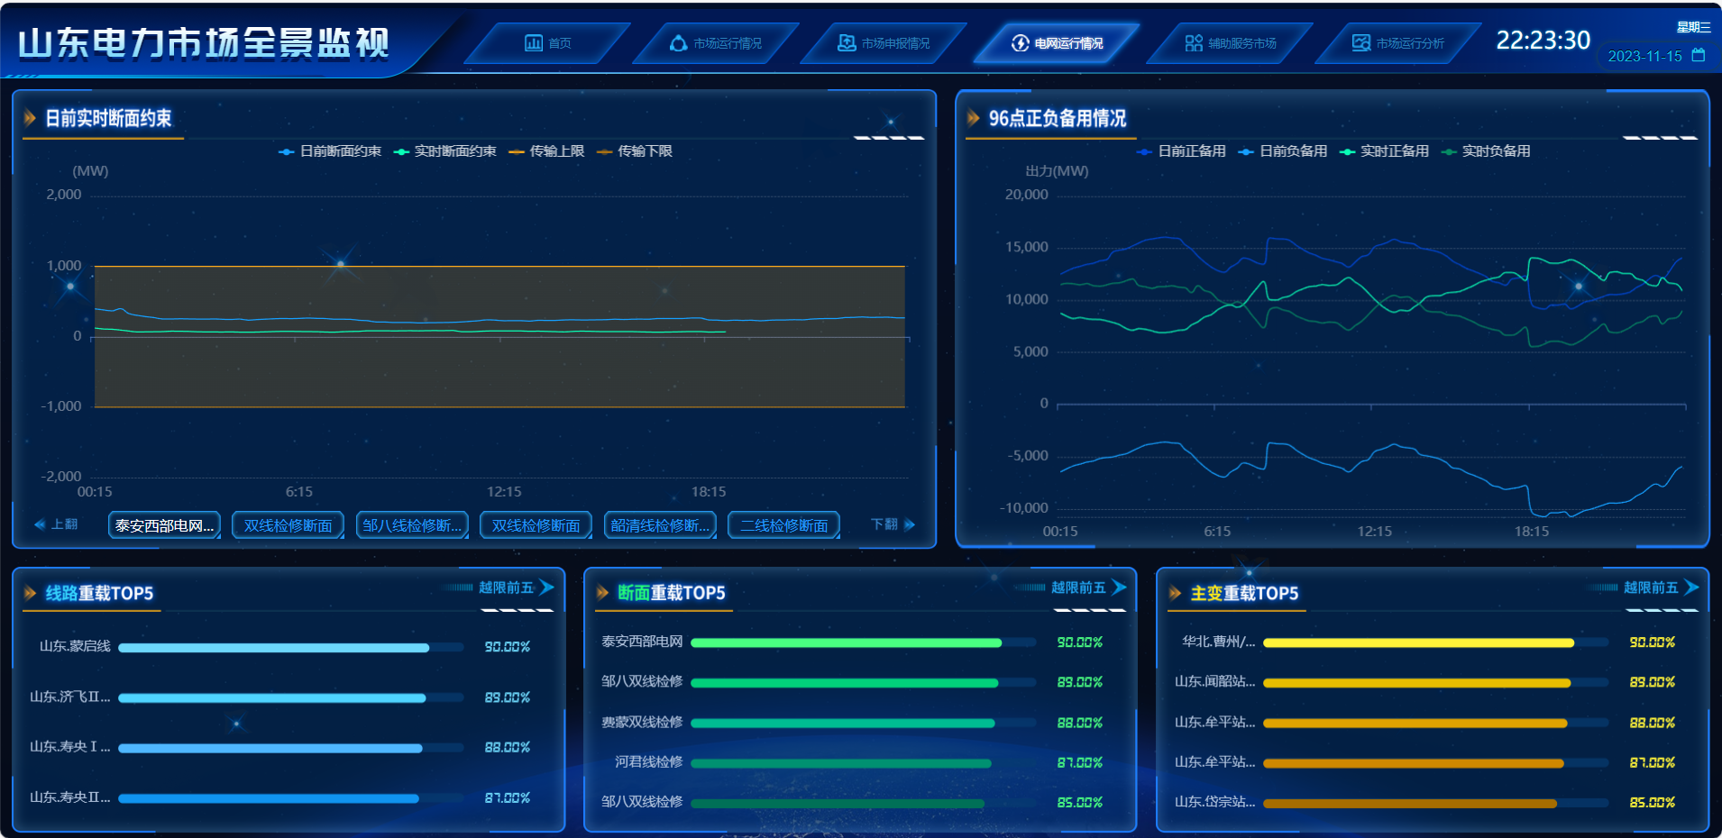Click arrow icon beside 断面重载TOP5 title
The image size is (1722, 838).
pyautogui.click(x=602, y=593)
